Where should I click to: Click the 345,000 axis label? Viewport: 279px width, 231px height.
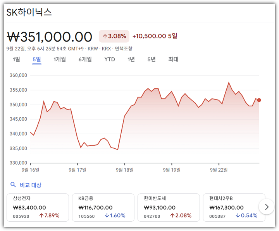(x=18, y=119)
